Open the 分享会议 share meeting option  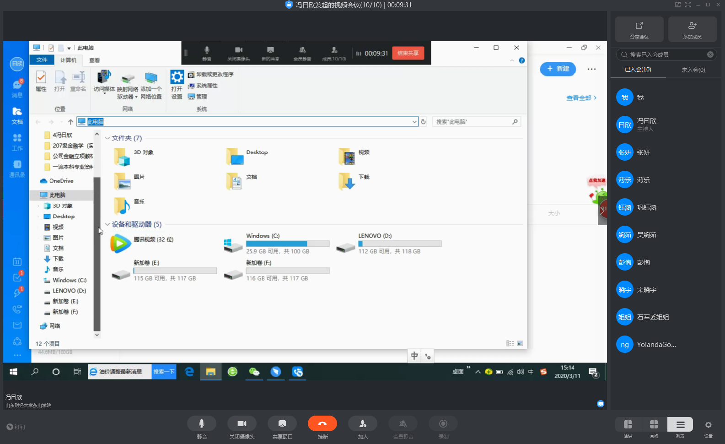pos(639,29)
